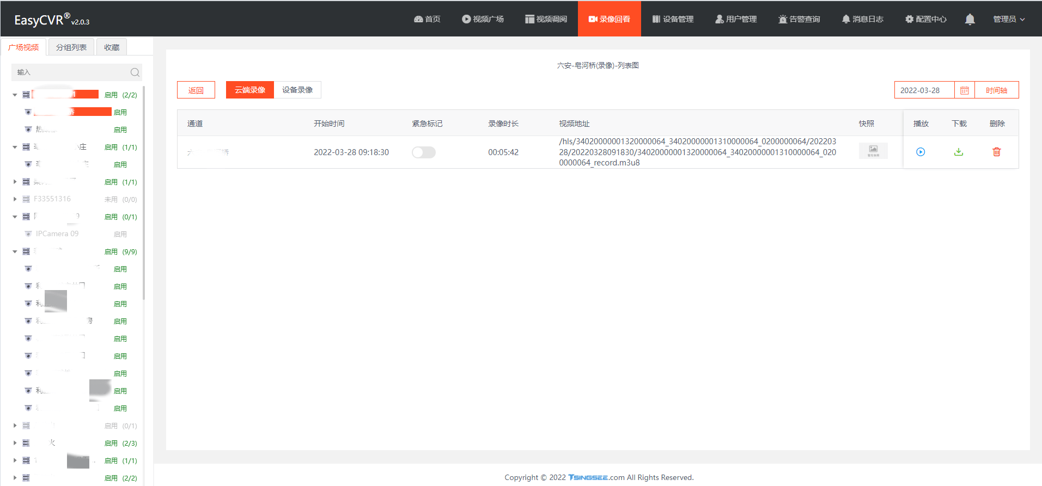Collapse the (0/1) group containing IPCamera 09
This screenshot has height=486, width=1042.
click(x=15, y=217)
